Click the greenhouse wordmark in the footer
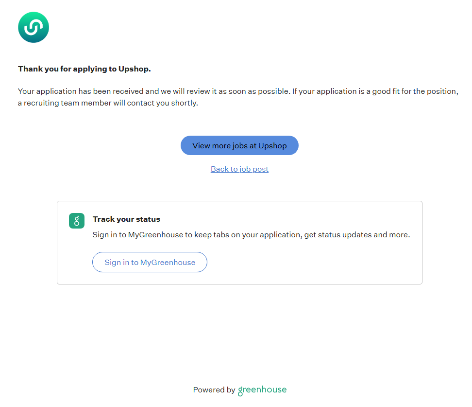The height and width of the screenshot is (407, 472). click(262, 390)
